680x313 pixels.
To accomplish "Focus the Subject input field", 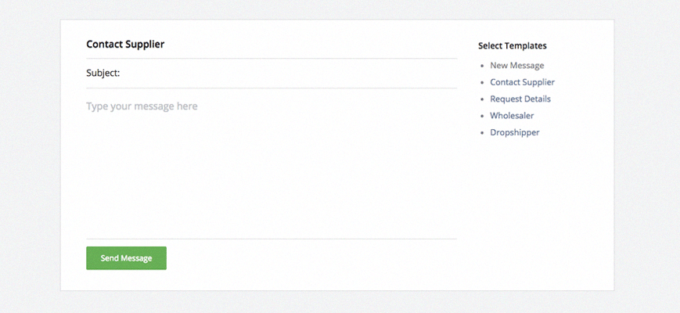I will pyautogui.click(x=288, y=74).
